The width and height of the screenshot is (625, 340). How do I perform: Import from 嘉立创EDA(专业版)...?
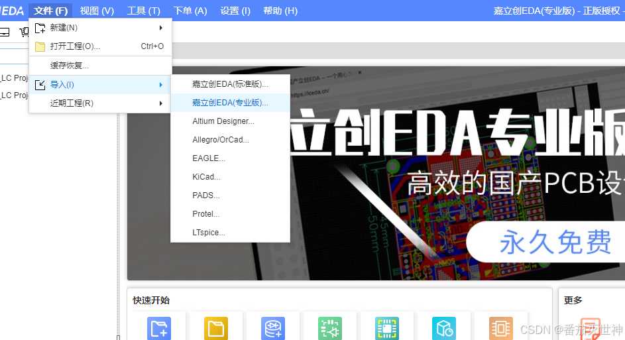(x=230, y=103)
